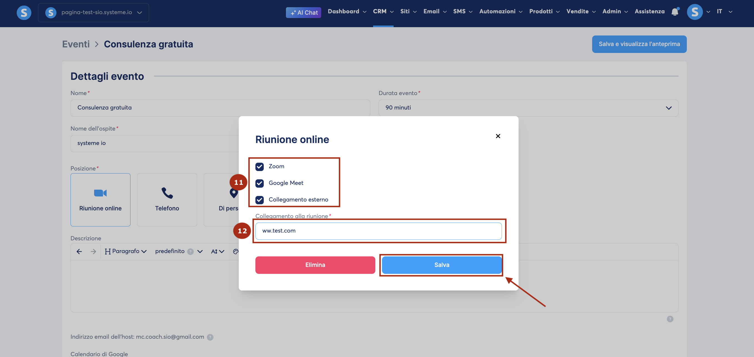Viewport: 754px width, 357px height.
Task: Uncheck the Collegamento esterno checkbox
Action: click(x=260, y=200)
